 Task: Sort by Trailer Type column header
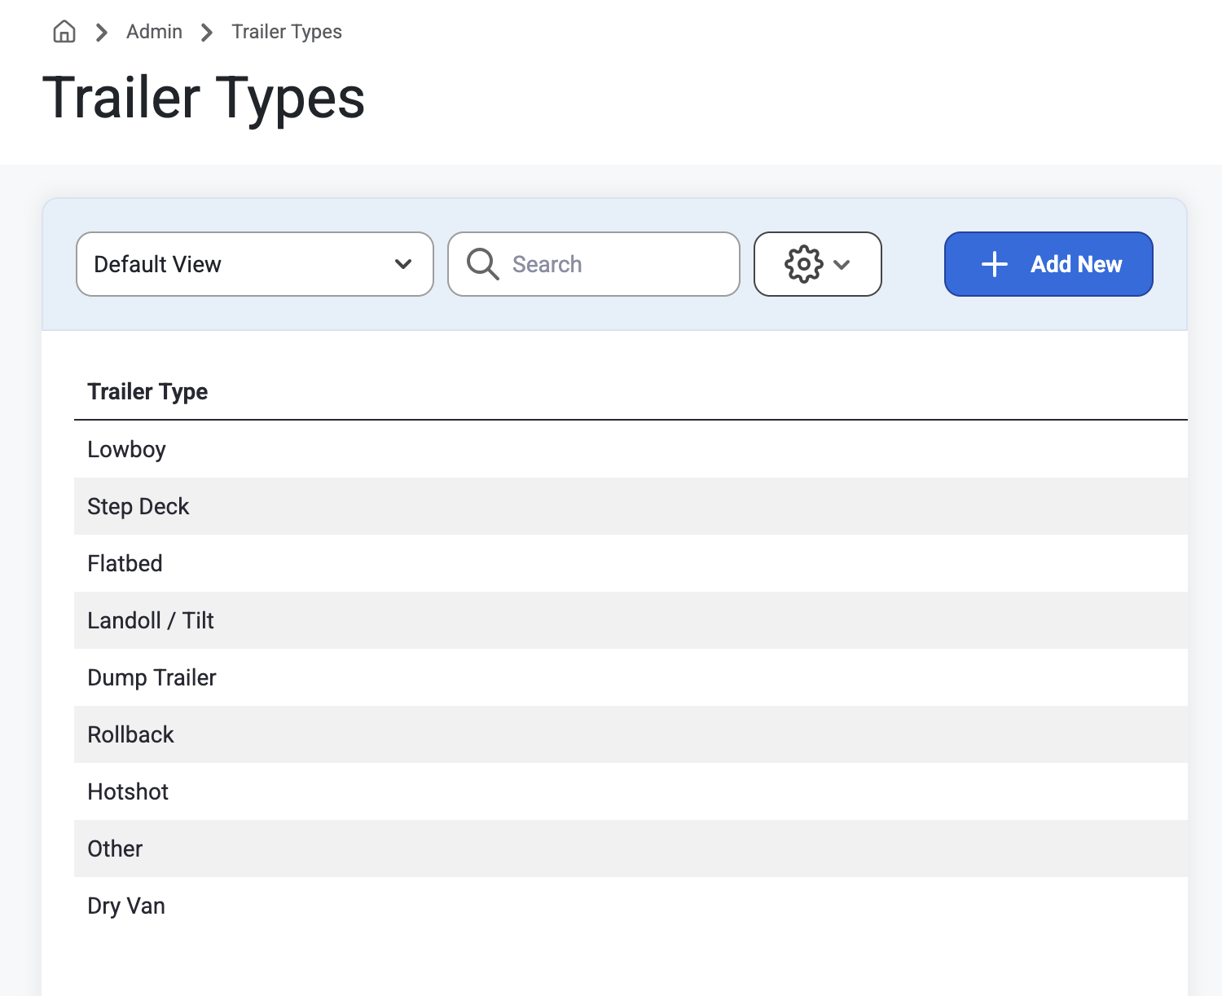tap(147, 392)
